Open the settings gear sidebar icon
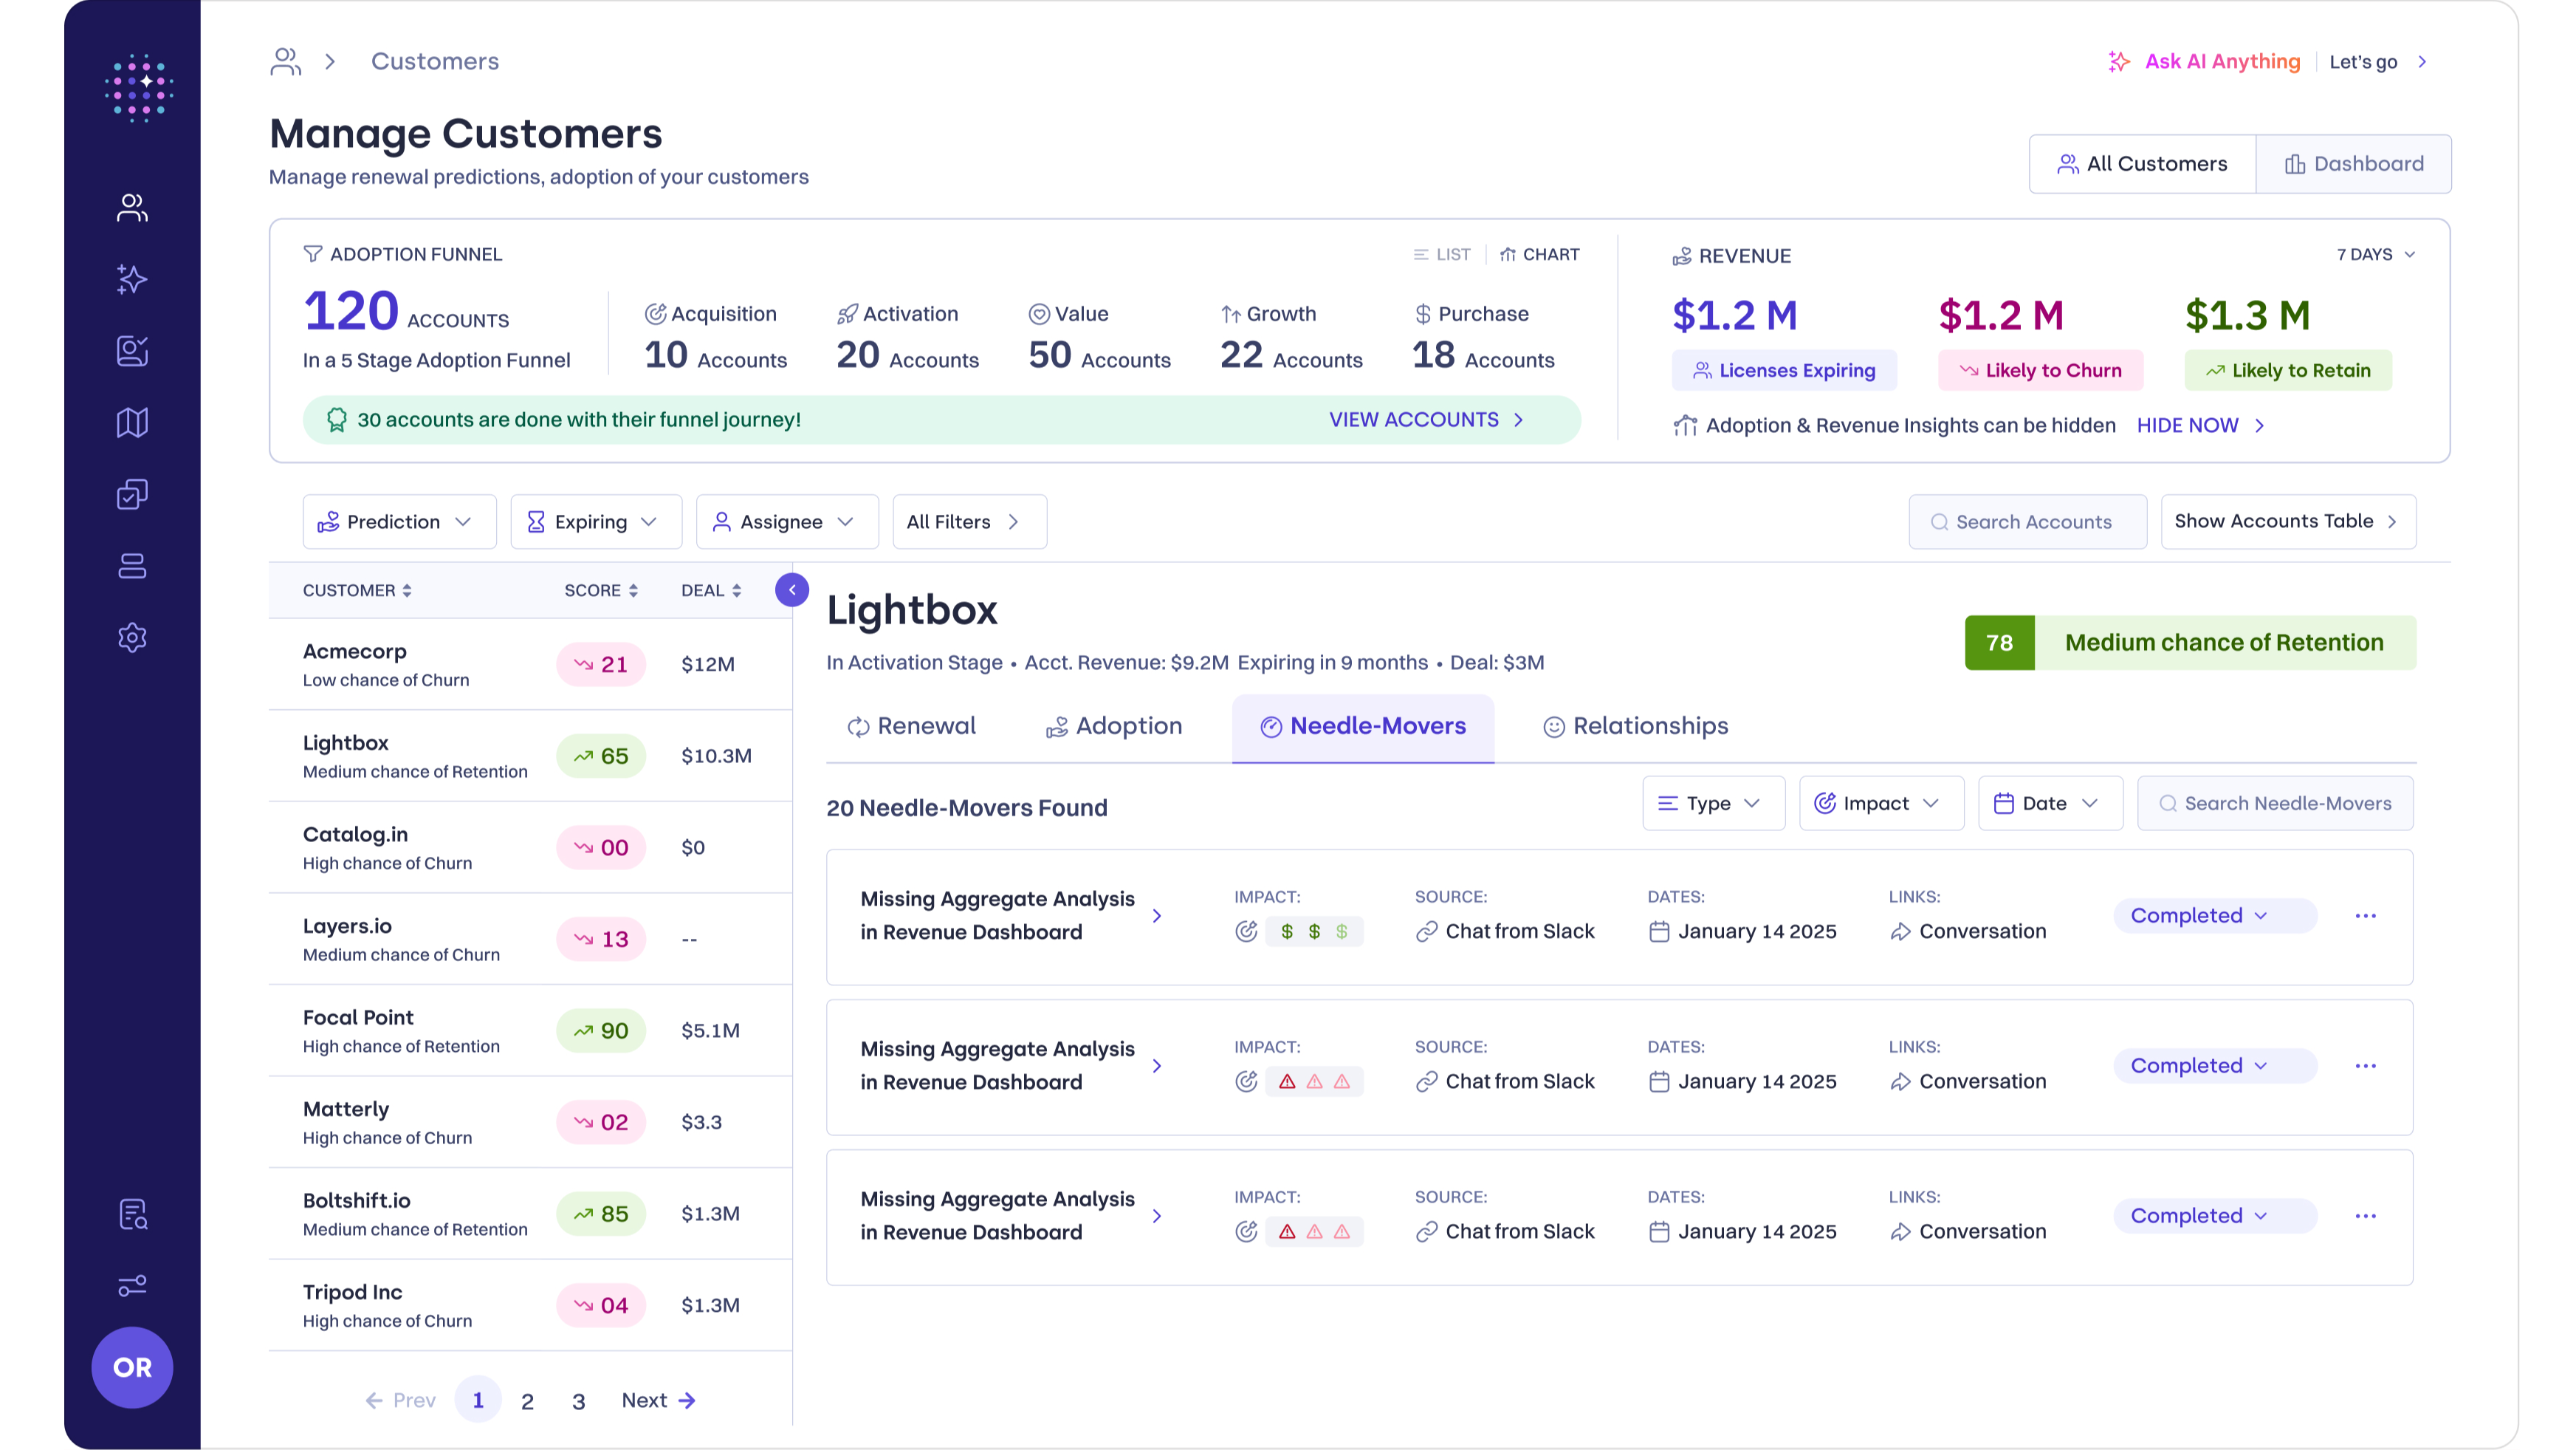 pyautogui.click(x=132, y=637)
